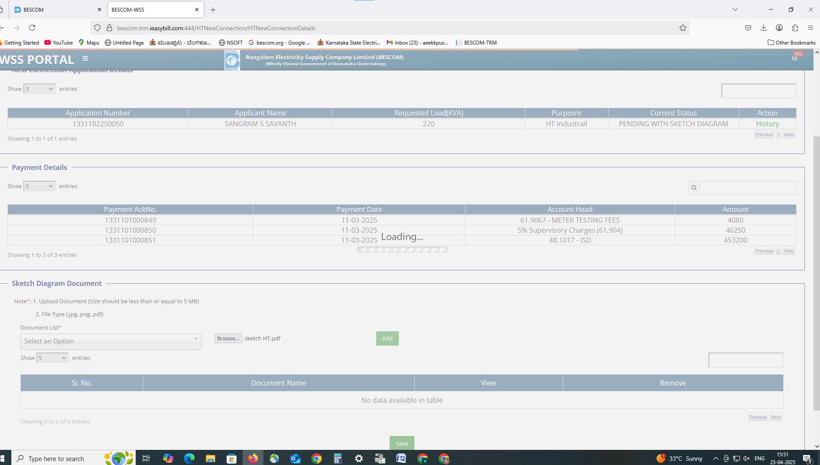Click Payment Details search input
This screenshot has height=465, width=820.
[x=748, y=188]
